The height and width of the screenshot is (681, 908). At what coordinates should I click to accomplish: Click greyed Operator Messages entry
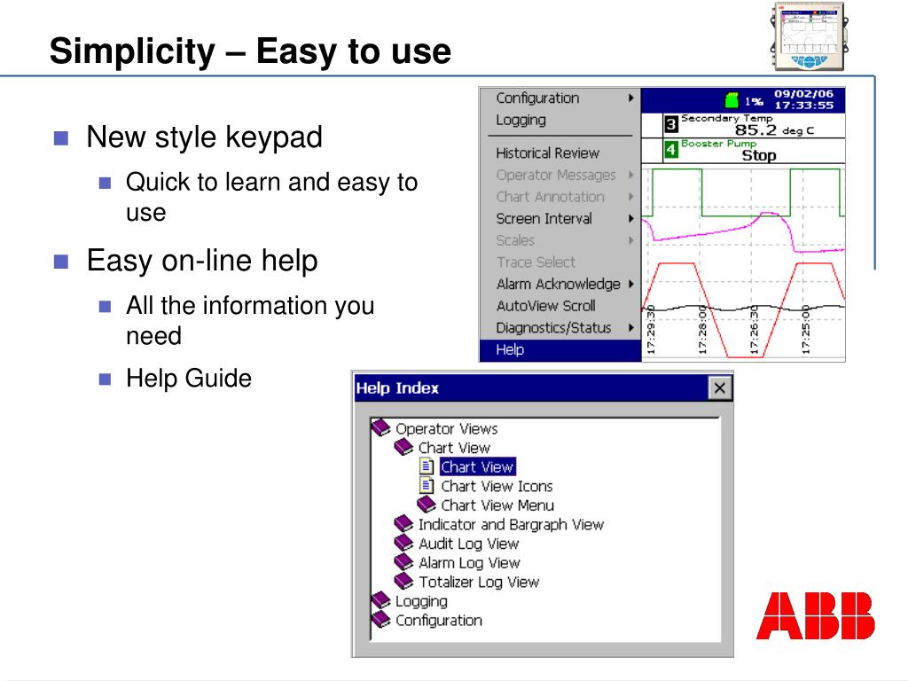(x=560, y=175)
